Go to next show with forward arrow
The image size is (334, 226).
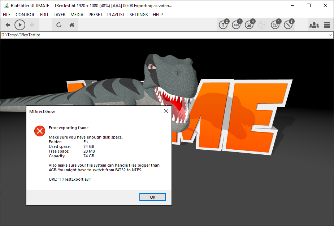point(32,25)
